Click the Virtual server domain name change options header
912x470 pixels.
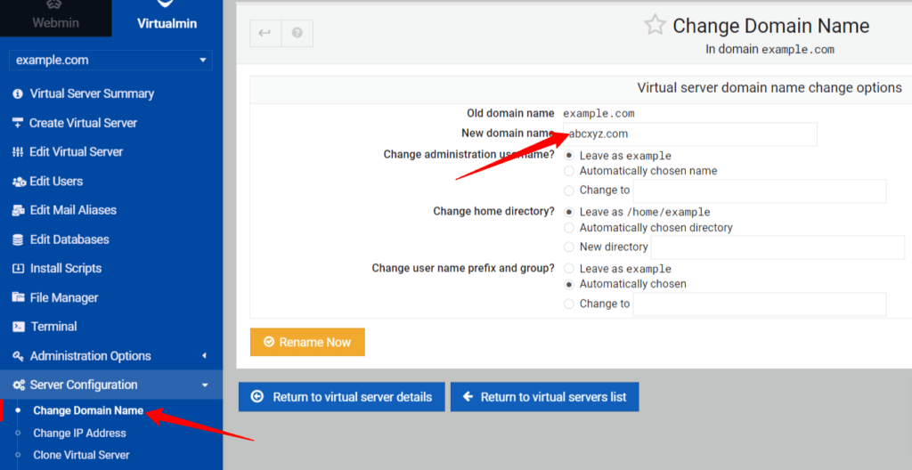[769, 88]
